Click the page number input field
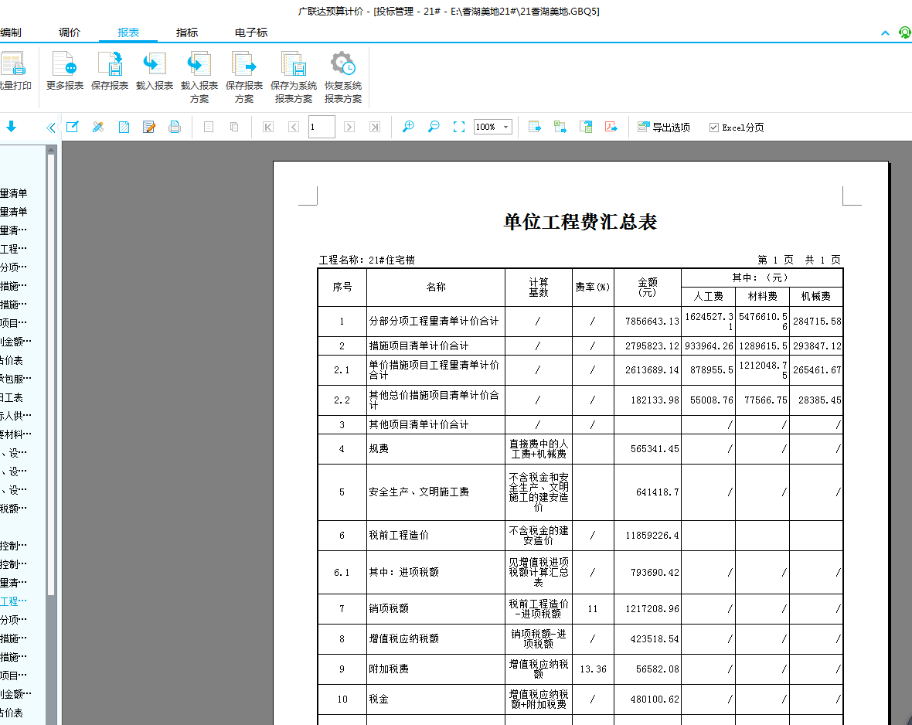912x725 pixels. 322,127
